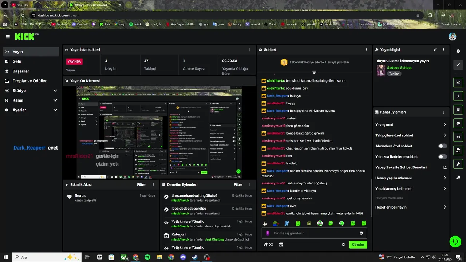Select Başarılar in the sidebar
The width and height of the screenshot is (466, 262).
click(x=31, y=71)
